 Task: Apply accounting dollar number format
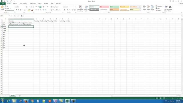(x=64, y=10)
